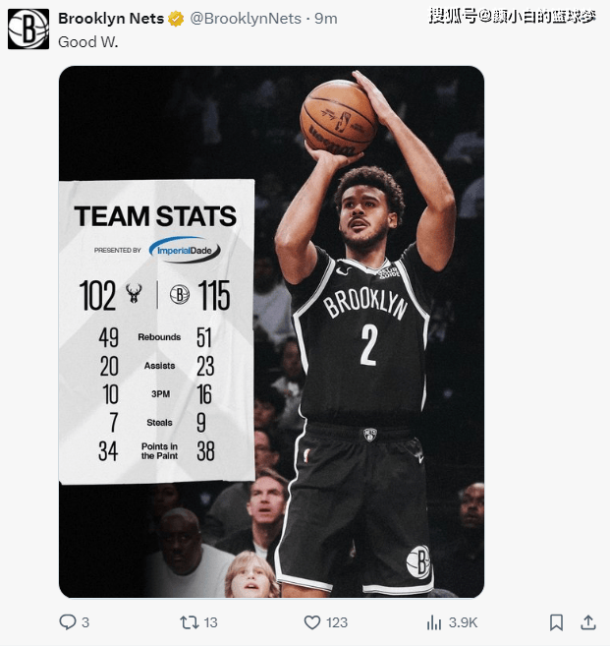This screenshot has height=647, width=610.
Task: Open the Brooklyn Nets profile avatar
Action: [x=28, y=29]
